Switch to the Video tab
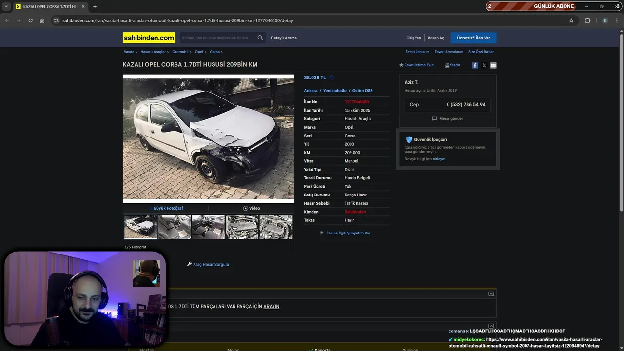 click(252, 208)
